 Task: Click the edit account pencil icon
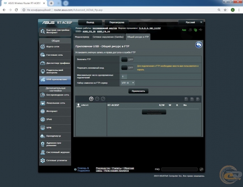click(x=103, y=99)
